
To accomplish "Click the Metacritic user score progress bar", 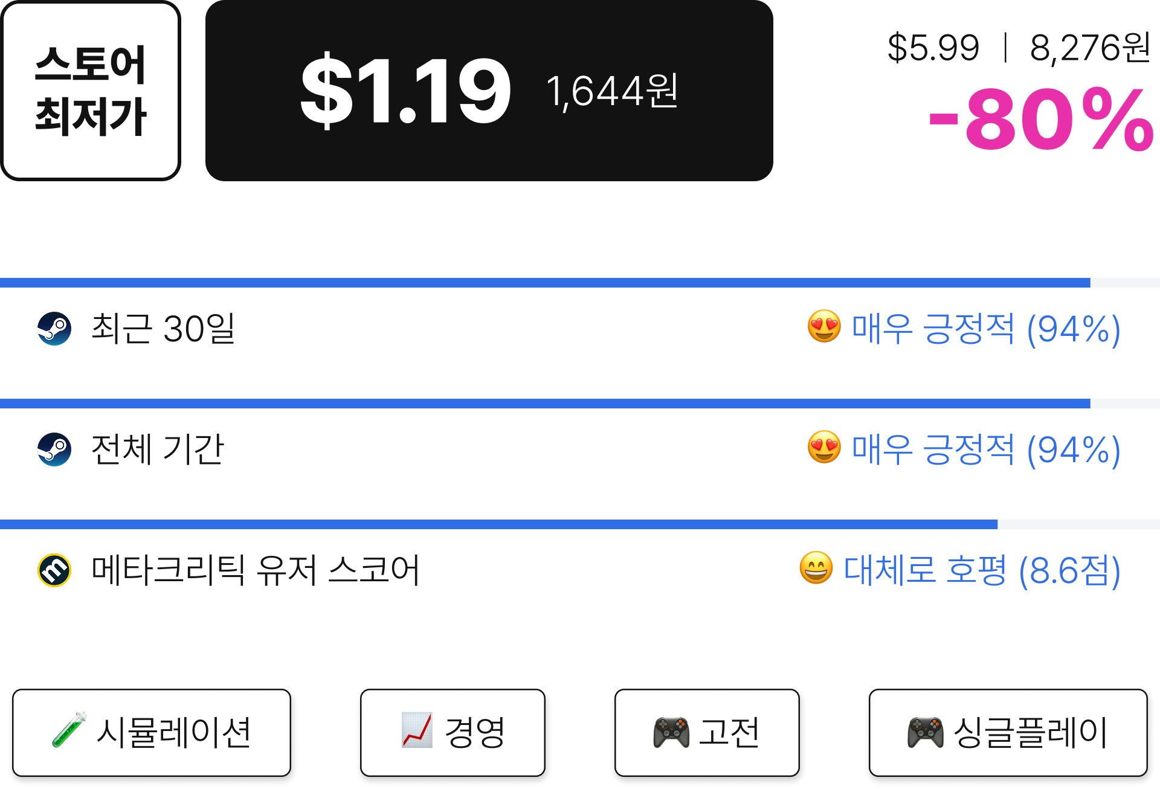I will pyautogui.click(x=580, y=524).
